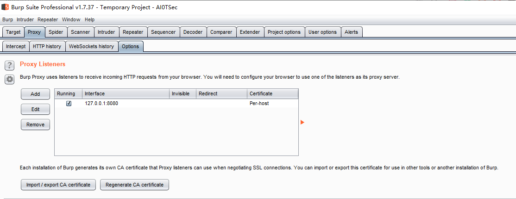Open the Burp menu

pyautogui.click(x=7, y=19)
